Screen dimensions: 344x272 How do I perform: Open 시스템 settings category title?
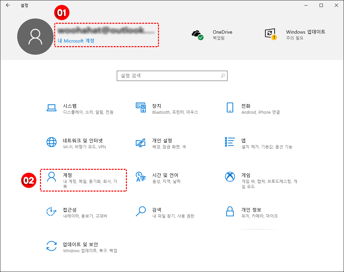[x=70, y=106]
